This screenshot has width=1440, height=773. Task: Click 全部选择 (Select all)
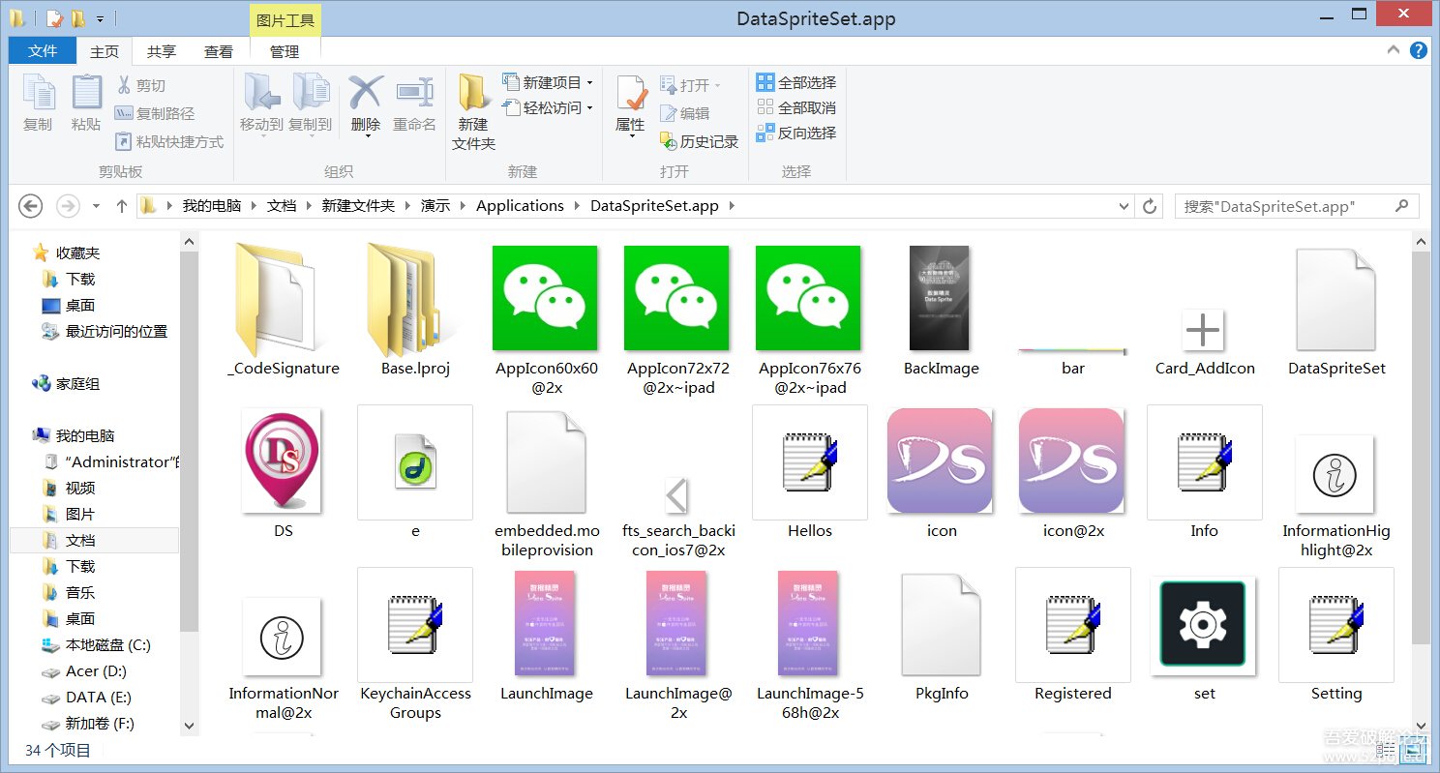pyautogui.click(x=796, y=82)
